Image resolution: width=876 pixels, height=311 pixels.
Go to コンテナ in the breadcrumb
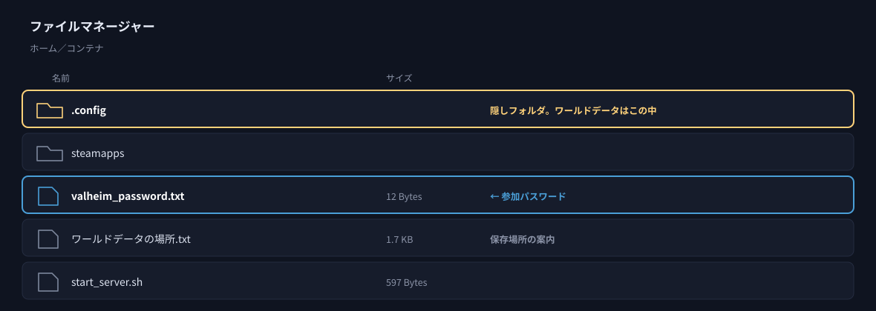tap(85, 48)
